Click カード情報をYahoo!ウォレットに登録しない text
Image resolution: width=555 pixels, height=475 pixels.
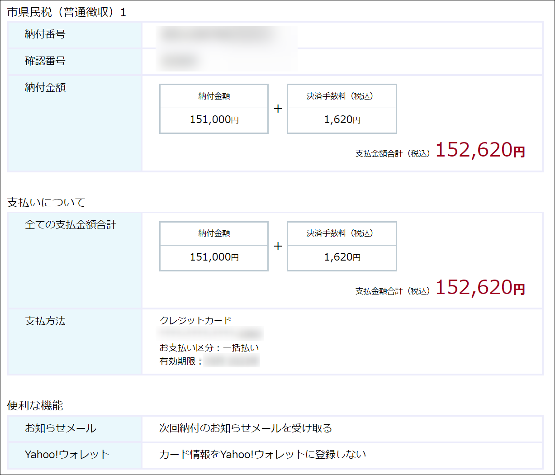[x=262, y=455]
